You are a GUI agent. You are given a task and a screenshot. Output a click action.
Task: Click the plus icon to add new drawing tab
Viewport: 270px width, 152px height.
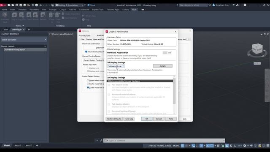[x=29, y=30]
